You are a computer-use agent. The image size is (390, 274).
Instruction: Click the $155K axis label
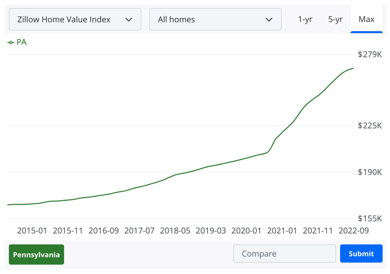(369, 218)
